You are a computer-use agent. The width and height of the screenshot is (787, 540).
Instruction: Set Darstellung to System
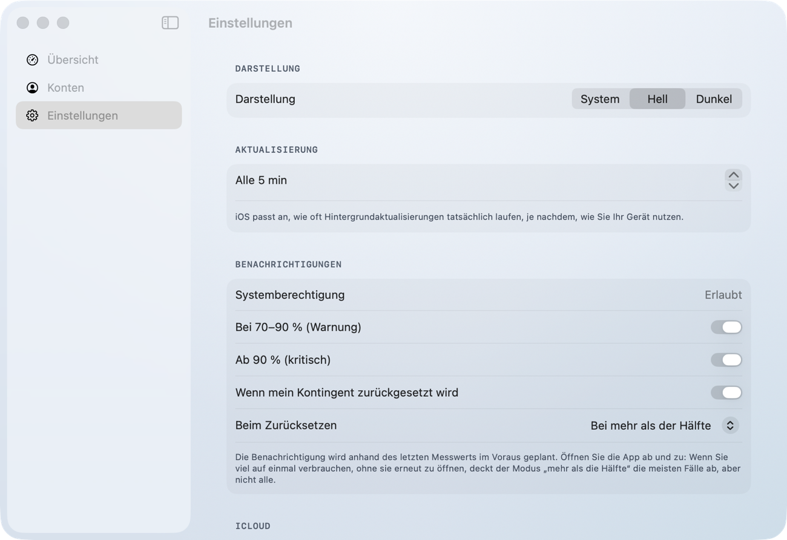[600, 99]
